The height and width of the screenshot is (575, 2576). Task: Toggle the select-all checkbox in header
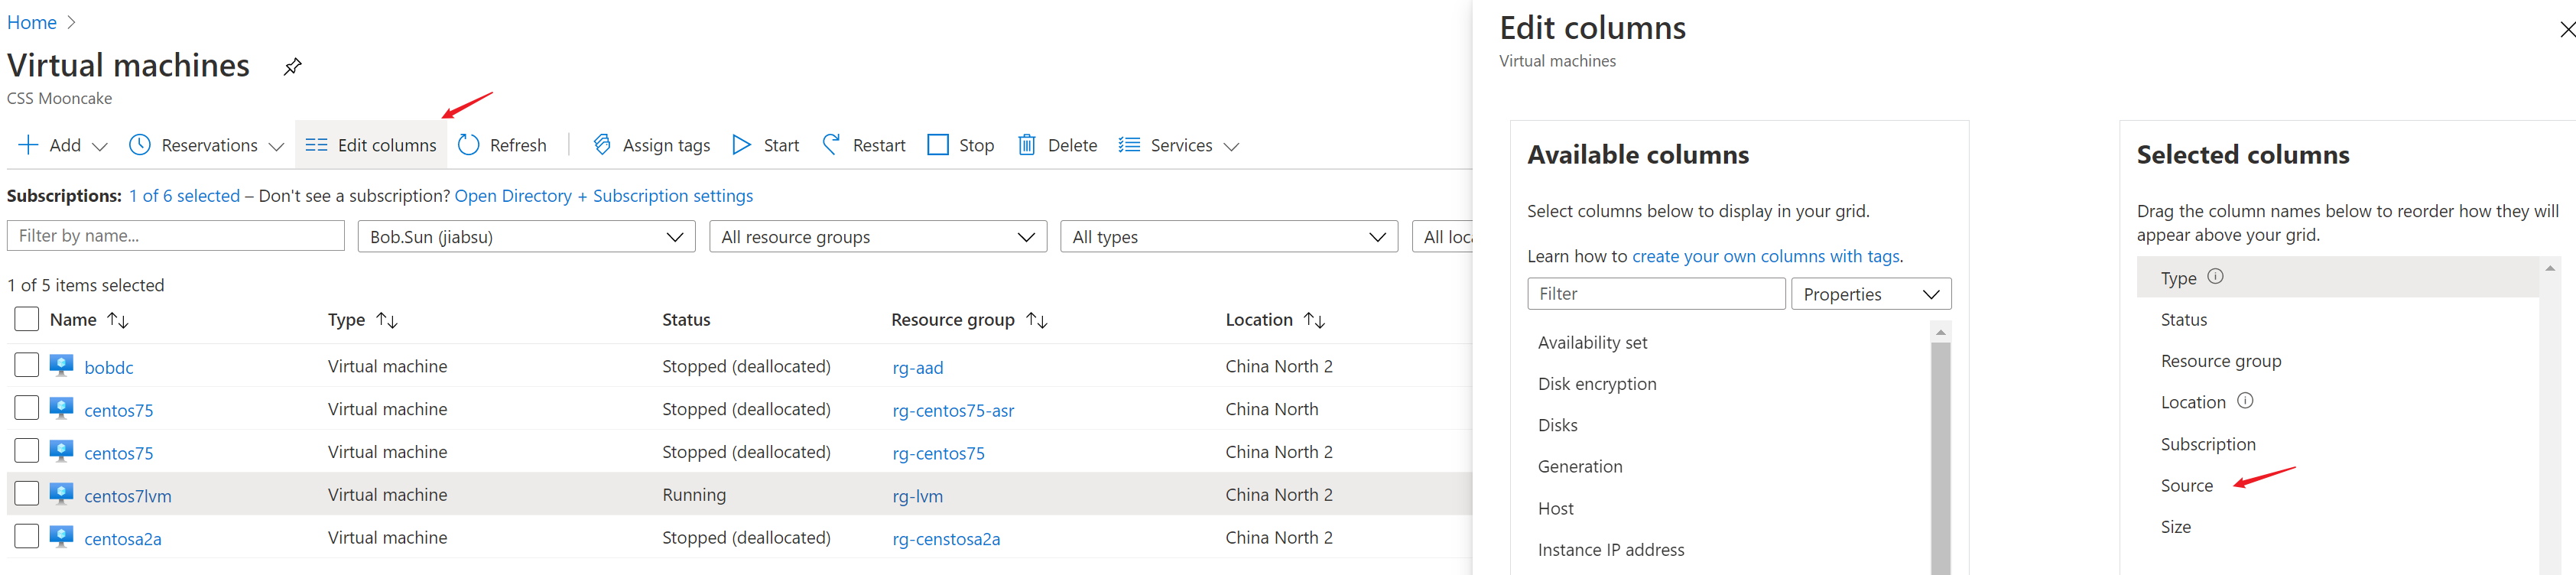pos(27,319)
